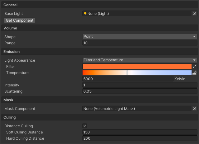The image size is (199, 144).
Task: Click the Temperature preset sun-cloud icon
Action: (x=195, y=72)
